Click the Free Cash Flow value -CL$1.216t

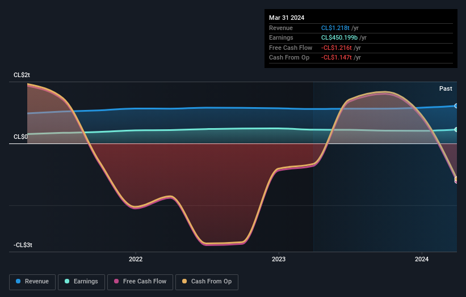click(x=337, y=48)
